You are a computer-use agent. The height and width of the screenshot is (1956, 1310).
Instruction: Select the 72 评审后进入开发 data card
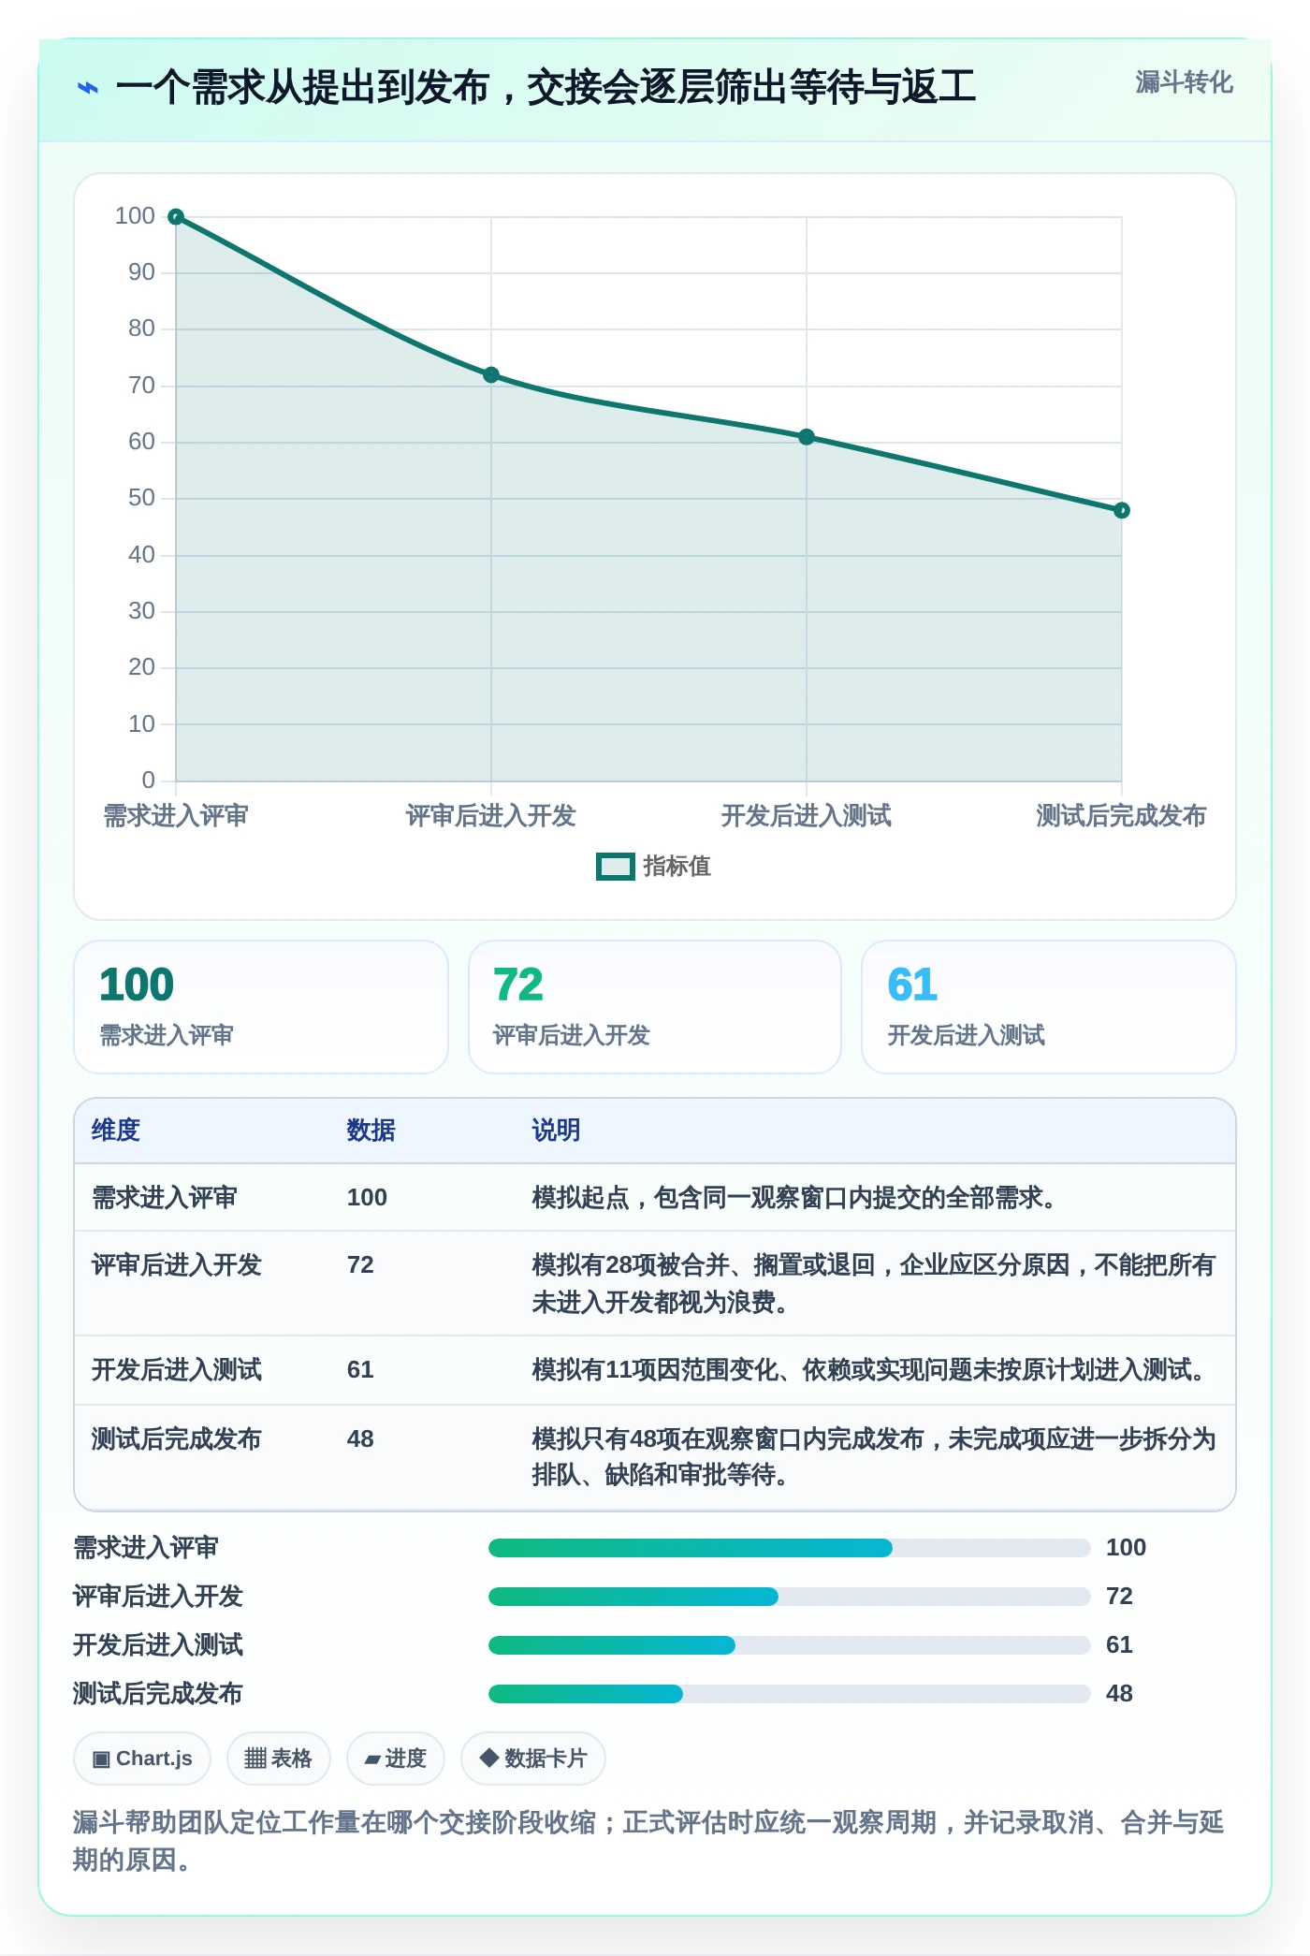(x=655, y=1007)
